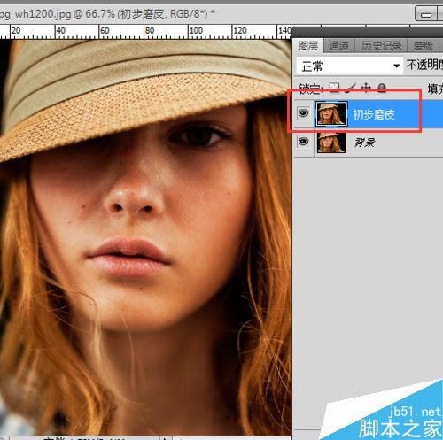
Task: Switch to the 历史记录 tab
Action: point(381,46)
